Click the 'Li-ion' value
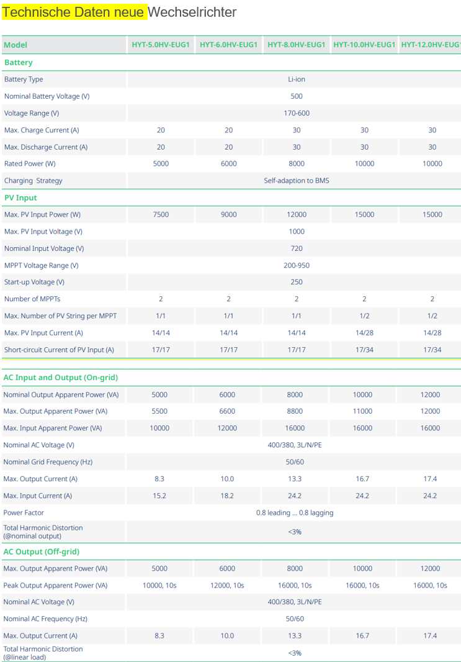The height and width of the screenshot is (662, 461). [297, 79]
